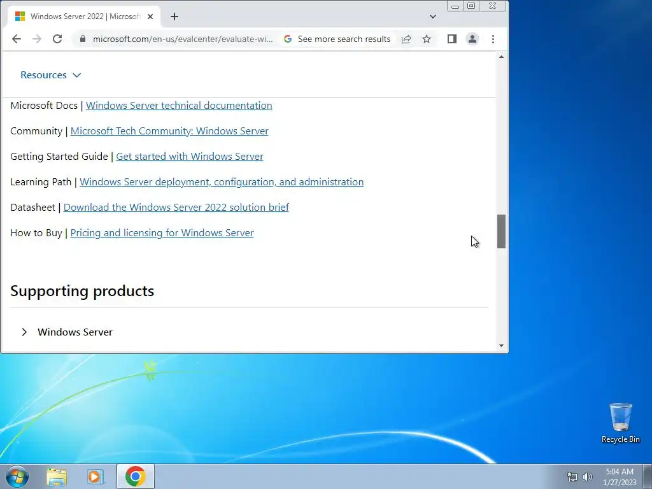The height and width of the screenshot is (489, 652).
Task: Close the Windows Server 2022 tab
Action: point(150,17)
